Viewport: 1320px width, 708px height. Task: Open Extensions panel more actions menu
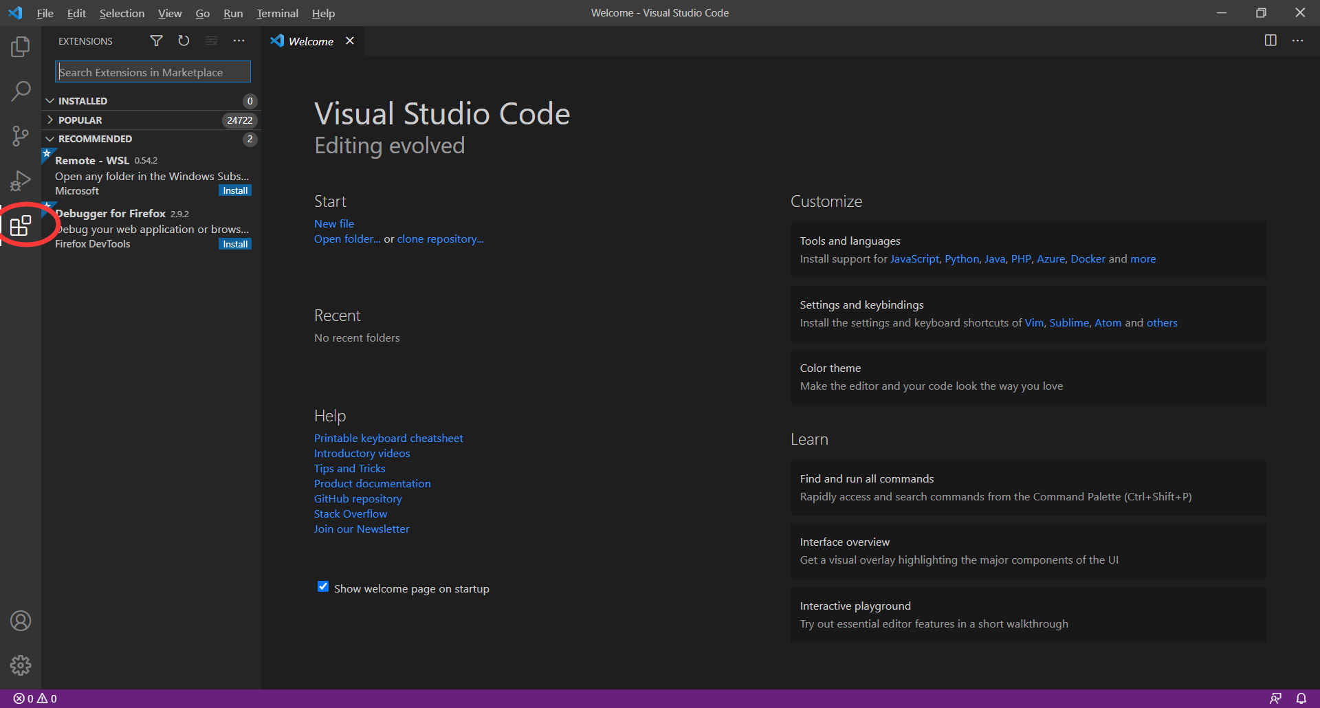(239, 41)
